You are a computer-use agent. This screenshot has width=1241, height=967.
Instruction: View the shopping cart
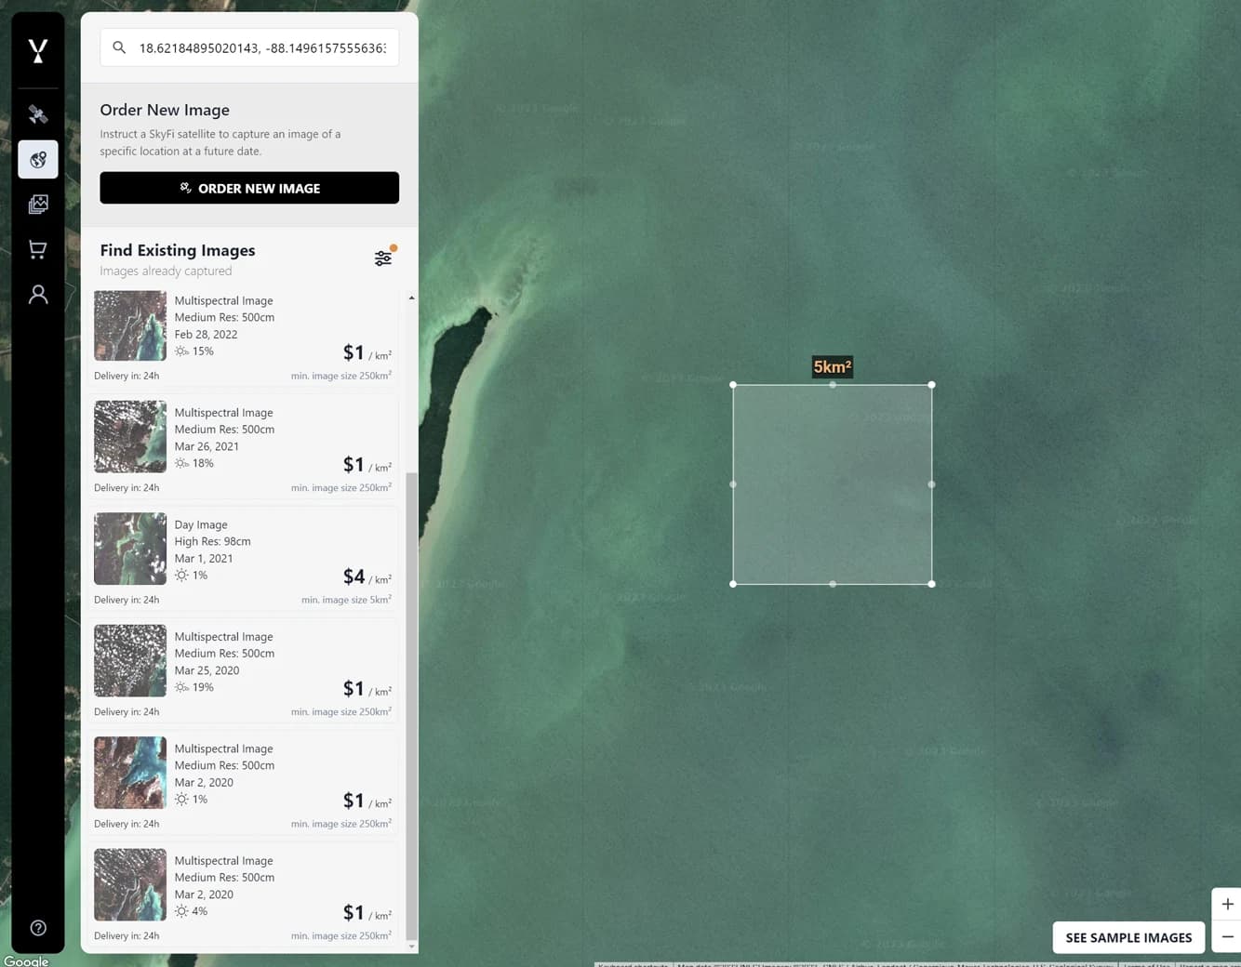(37, 248)
